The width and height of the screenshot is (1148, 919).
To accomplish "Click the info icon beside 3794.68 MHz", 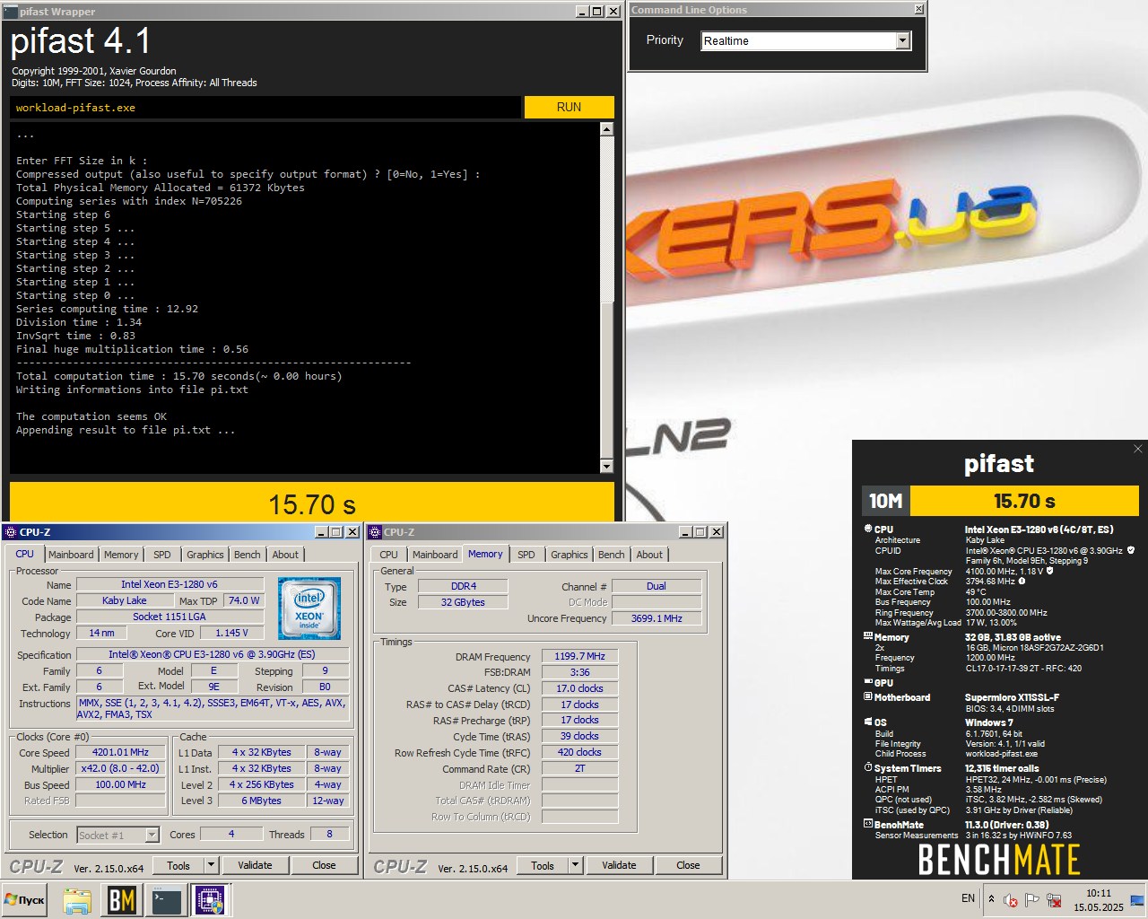I will (1022, 582).
